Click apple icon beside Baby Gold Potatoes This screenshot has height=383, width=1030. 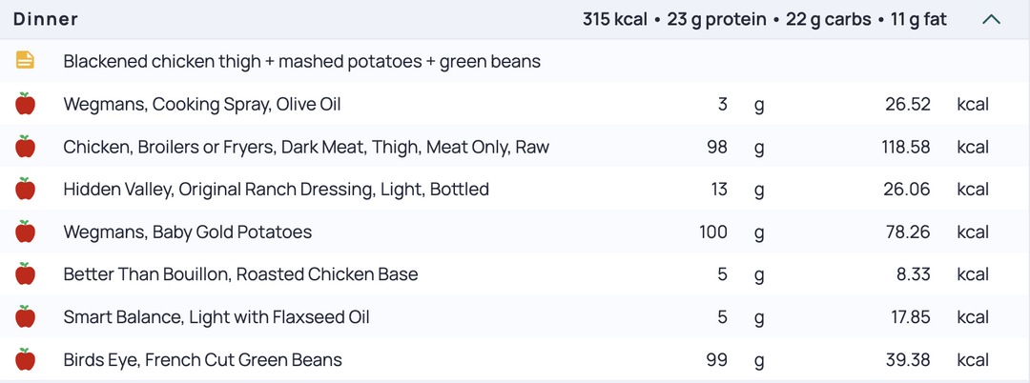tap(25, 232)
